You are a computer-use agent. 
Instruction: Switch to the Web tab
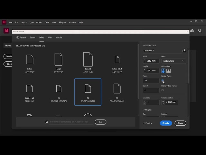coord(50,37)
